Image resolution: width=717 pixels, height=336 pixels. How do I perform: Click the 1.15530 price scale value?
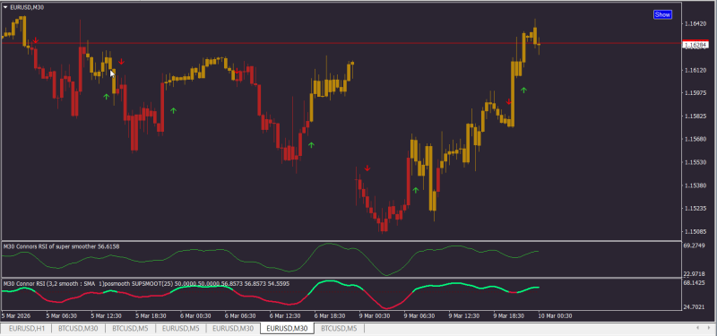(696, 162)
